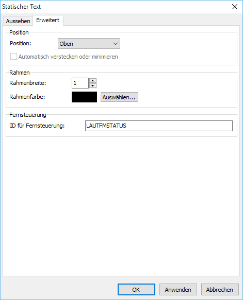Click the Statischer Text title bar
This screenshot has width=243, height=300.
[x=115, y=7]
